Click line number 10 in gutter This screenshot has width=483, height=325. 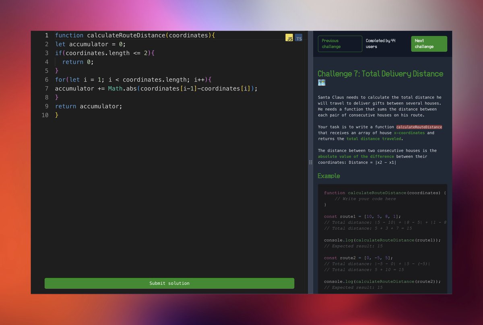pos(45,115)
